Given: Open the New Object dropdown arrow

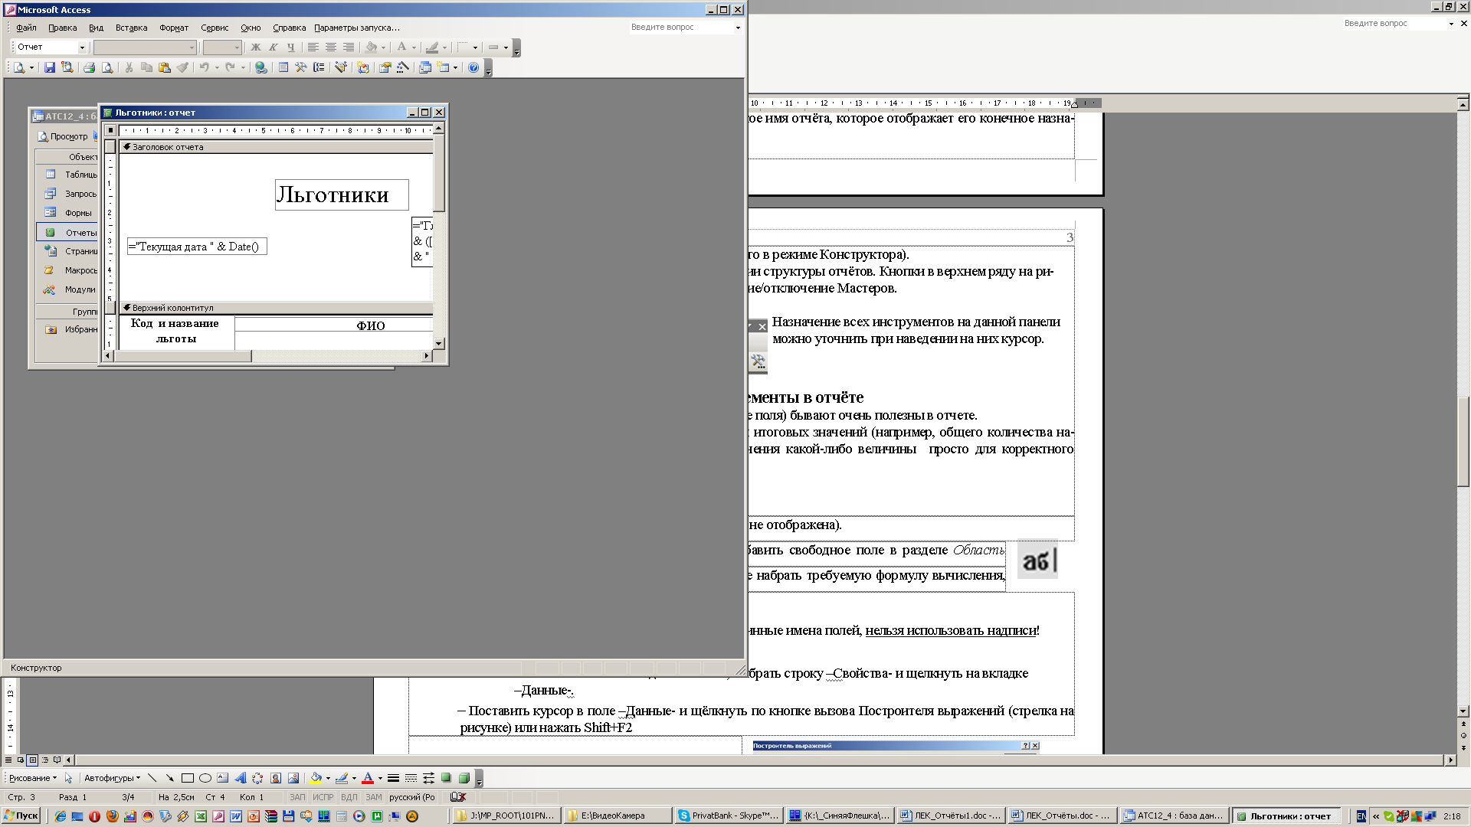Looking at the screenshot, I should pos(455,67).
